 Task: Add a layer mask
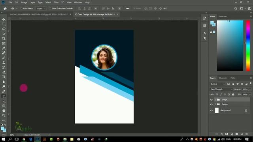coord(227,134)
